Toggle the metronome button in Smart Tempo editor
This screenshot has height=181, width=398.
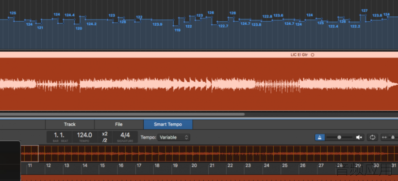320,137
